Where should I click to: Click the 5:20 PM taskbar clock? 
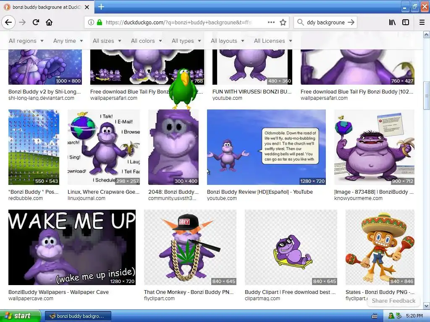[414, 316]
